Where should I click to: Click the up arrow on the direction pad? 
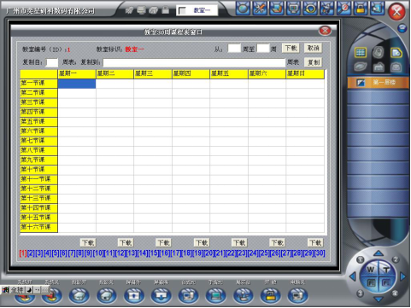(379, 253)
